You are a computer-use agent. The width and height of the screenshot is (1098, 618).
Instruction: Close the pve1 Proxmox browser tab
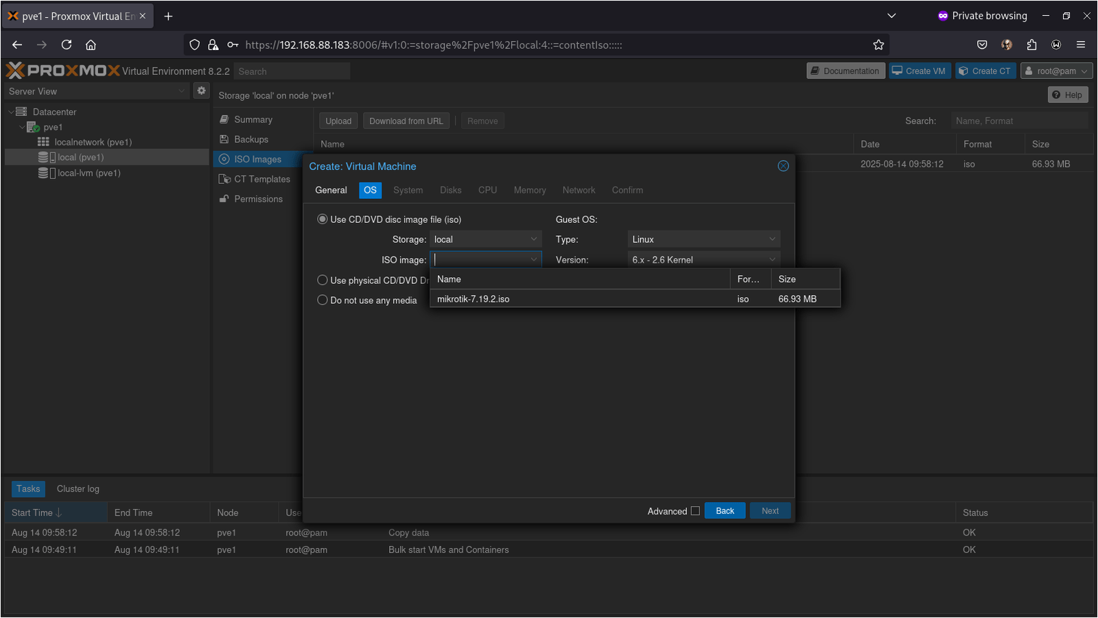(143, 16)
